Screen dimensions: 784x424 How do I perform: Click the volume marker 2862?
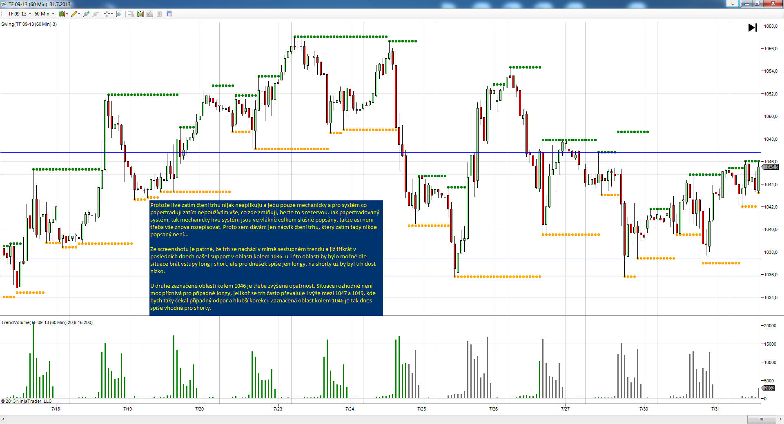768,388
